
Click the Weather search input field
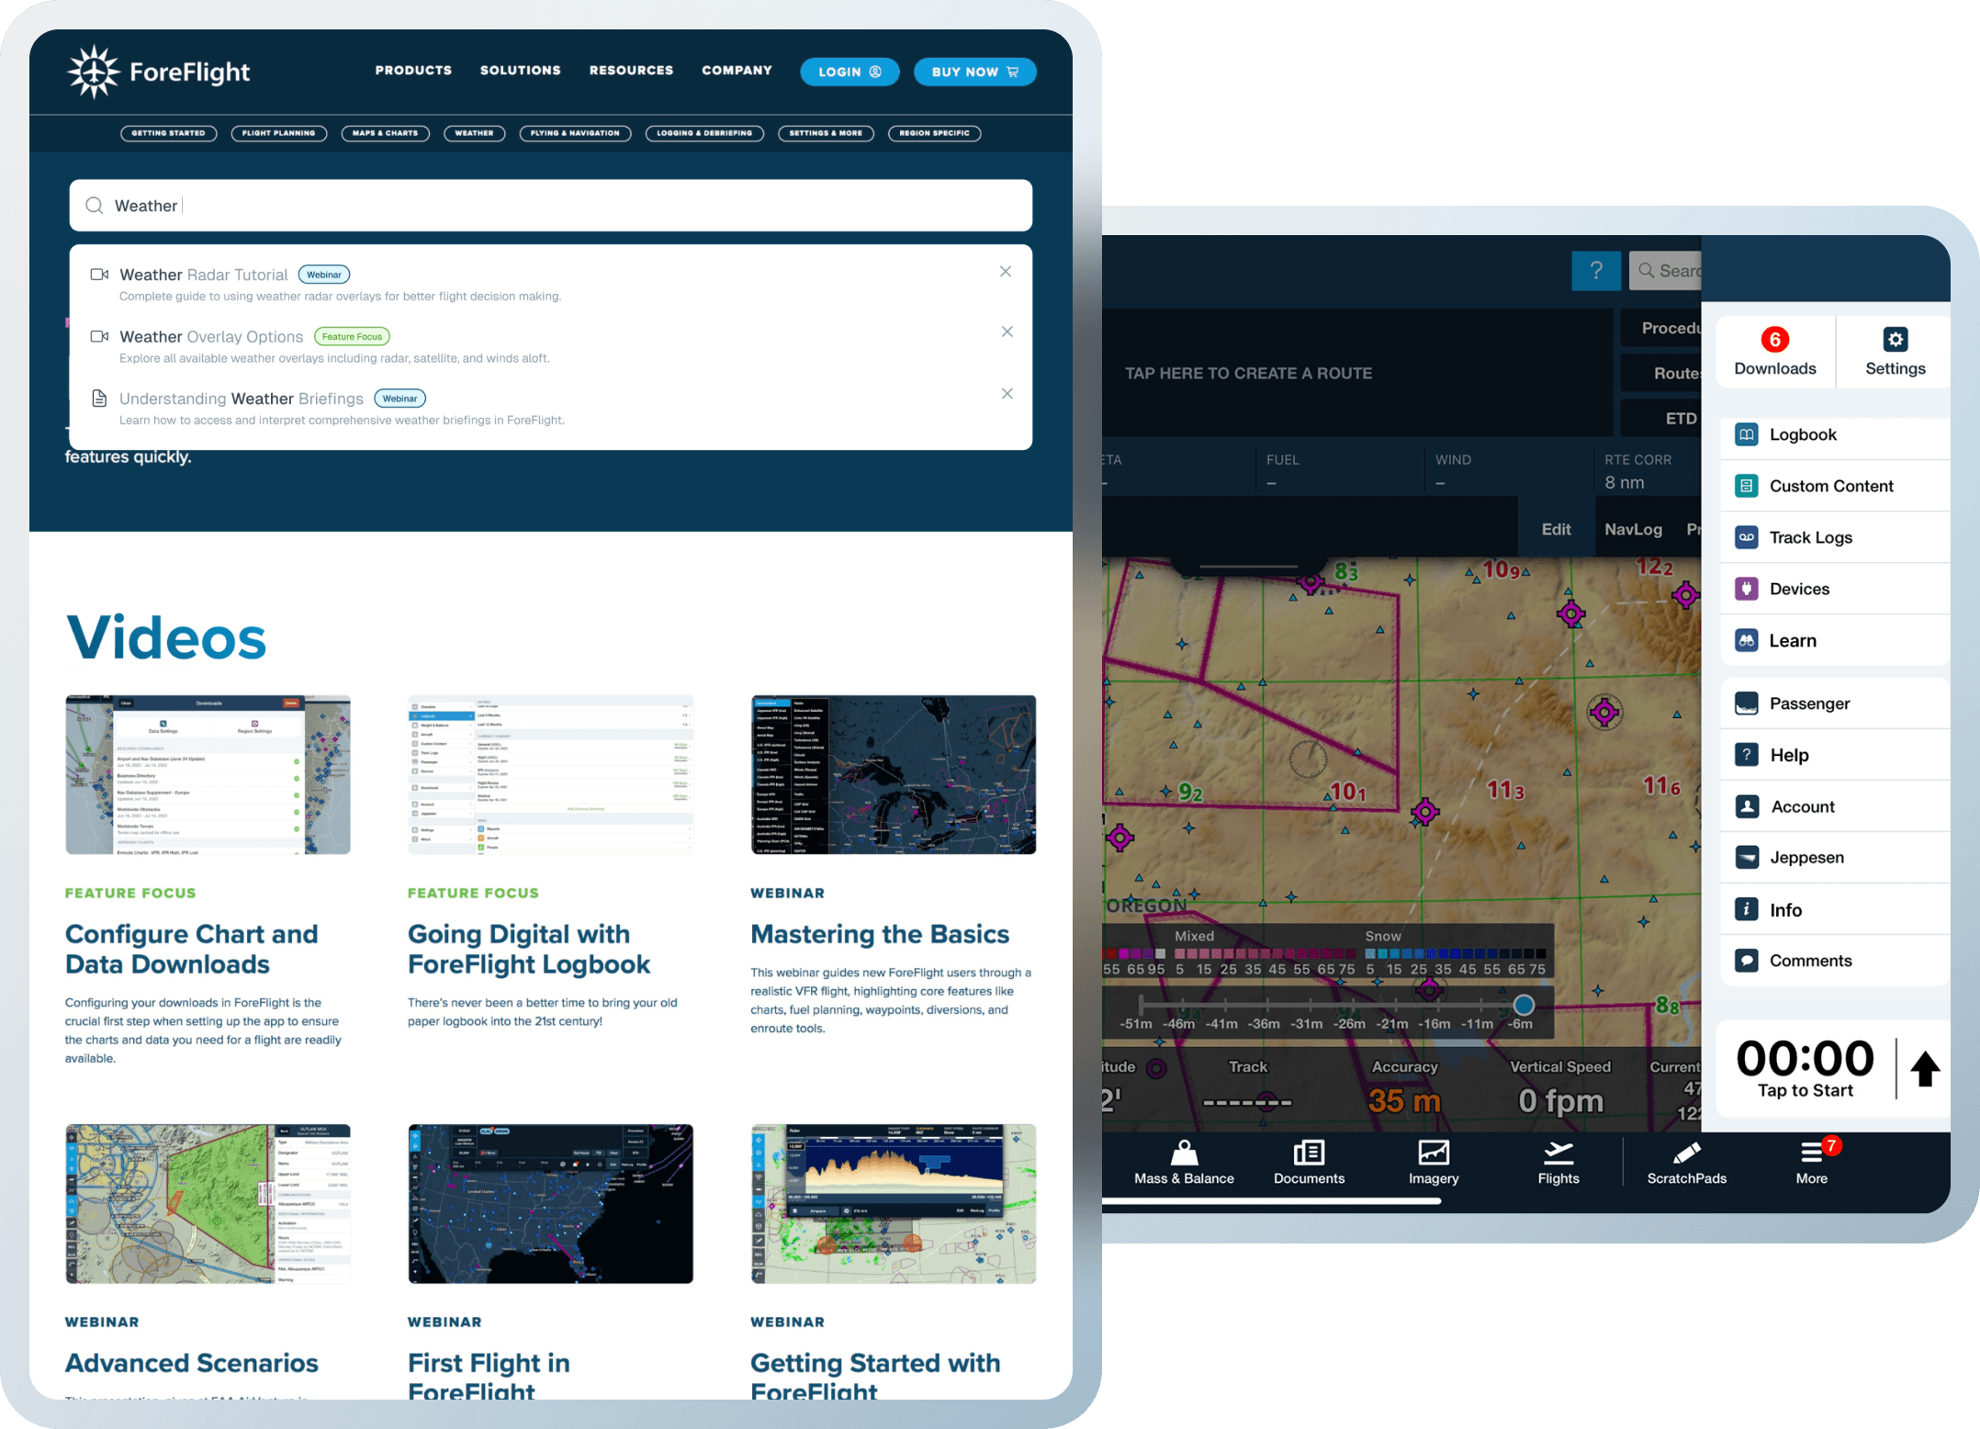point(551,206)
